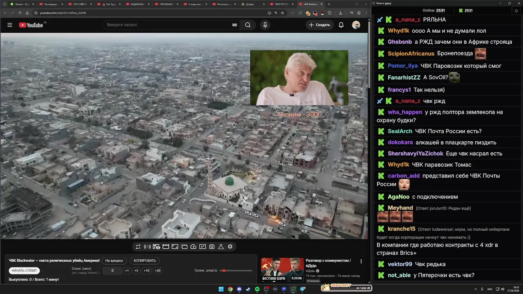Open the YouTube account avatar menu
Image resolution: width=523 pixels, height=294 pixels.
pyautogui.click(x=356, y=25)
